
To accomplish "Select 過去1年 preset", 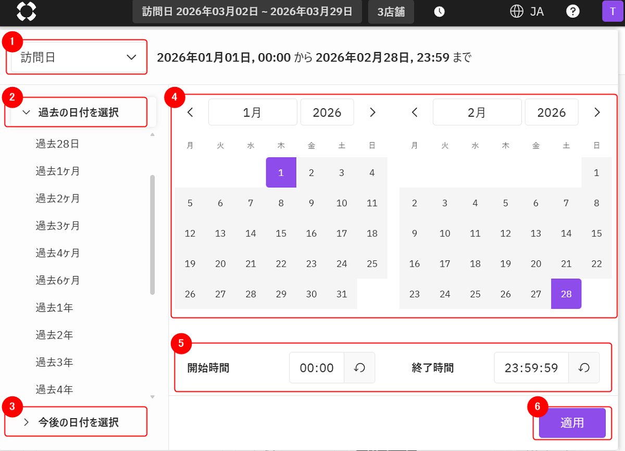I will 54,308.
